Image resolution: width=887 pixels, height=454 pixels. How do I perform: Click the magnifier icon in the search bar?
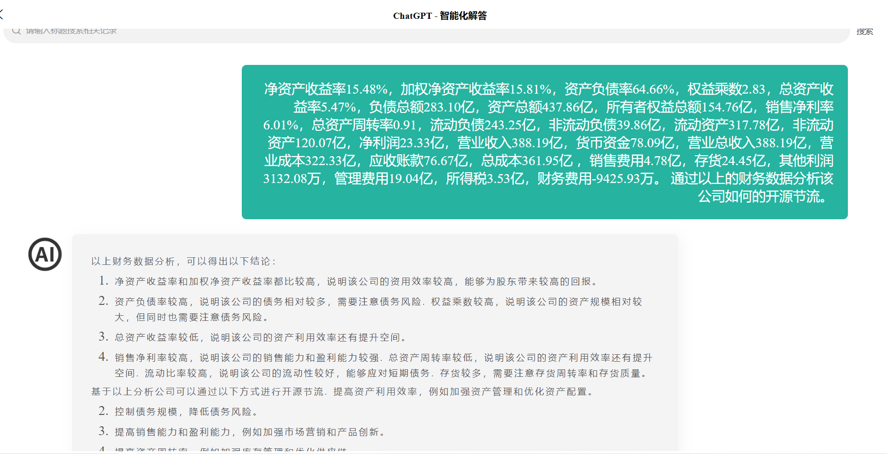tap(16, 31)
